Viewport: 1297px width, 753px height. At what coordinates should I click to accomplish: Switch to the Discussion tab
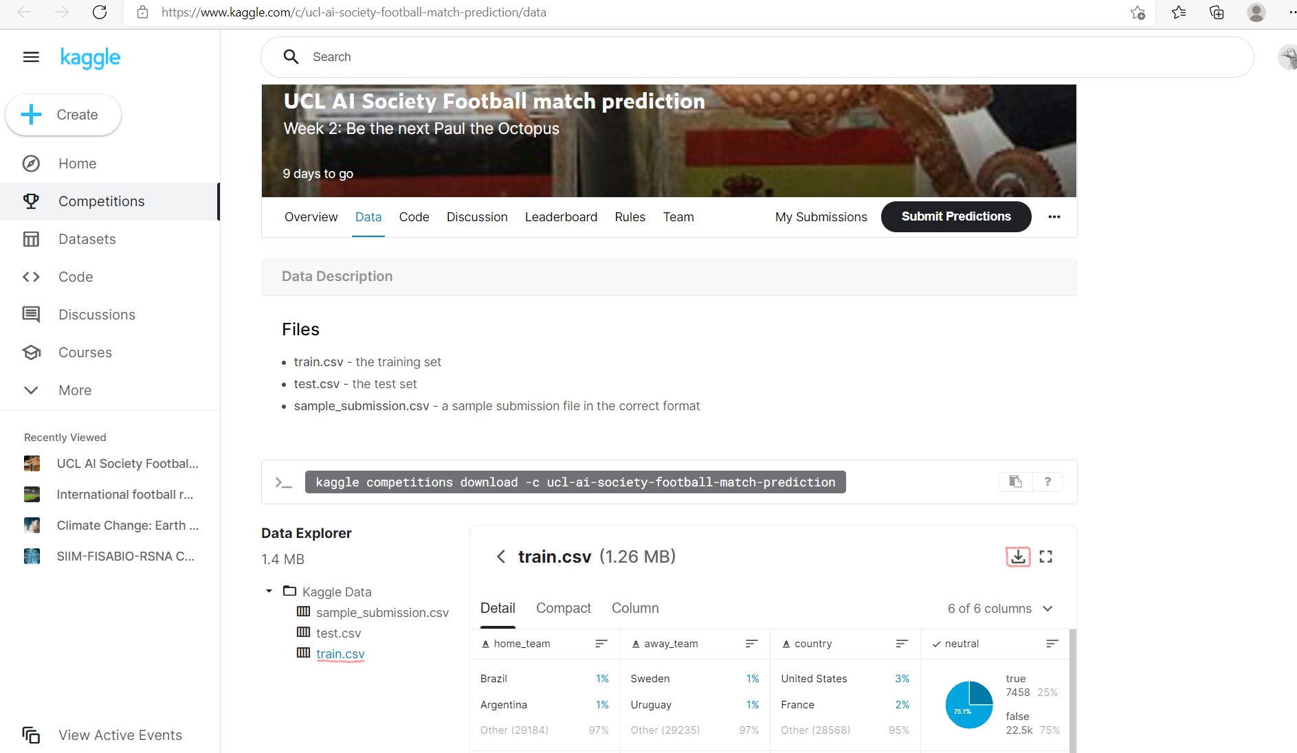click(x=477, y=217)
